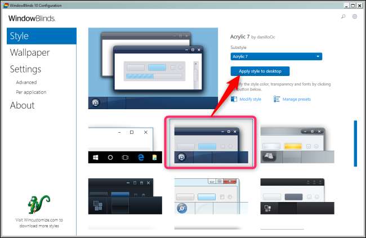Select the highlighted Acrylic 7 style thumbnail
366x238 pixels.
coord(211,143)
